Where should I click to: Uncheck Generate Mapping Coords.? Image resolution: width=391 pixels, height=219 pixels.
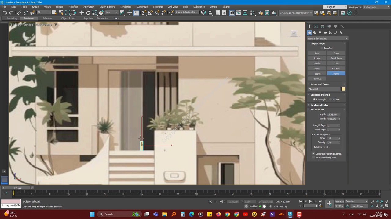[313, 154]
